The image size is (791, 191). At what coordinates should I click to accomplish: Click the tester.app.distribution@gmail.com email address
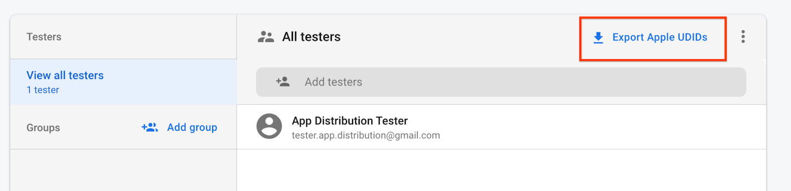[x=366, y=135]
